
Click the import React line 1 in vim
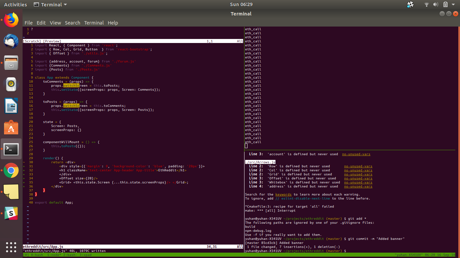[x=76, y=45]
